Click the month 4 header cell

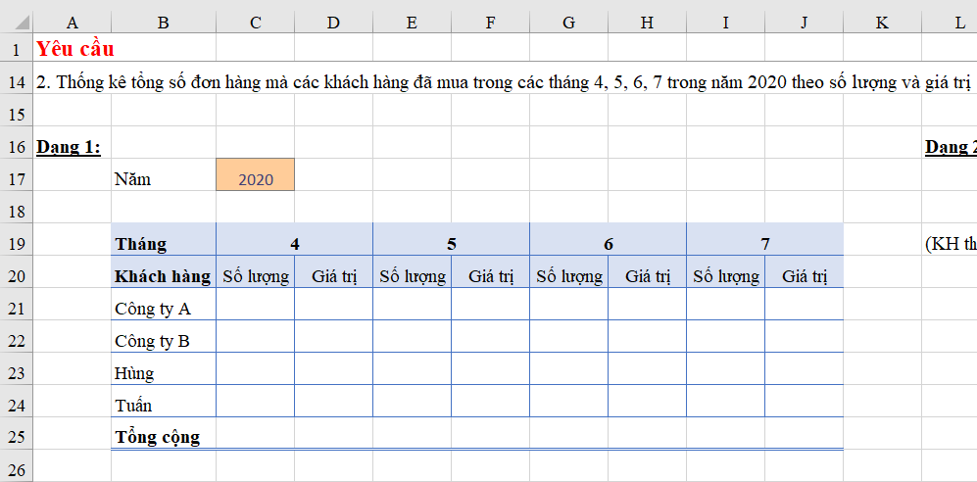coord(295,239)
